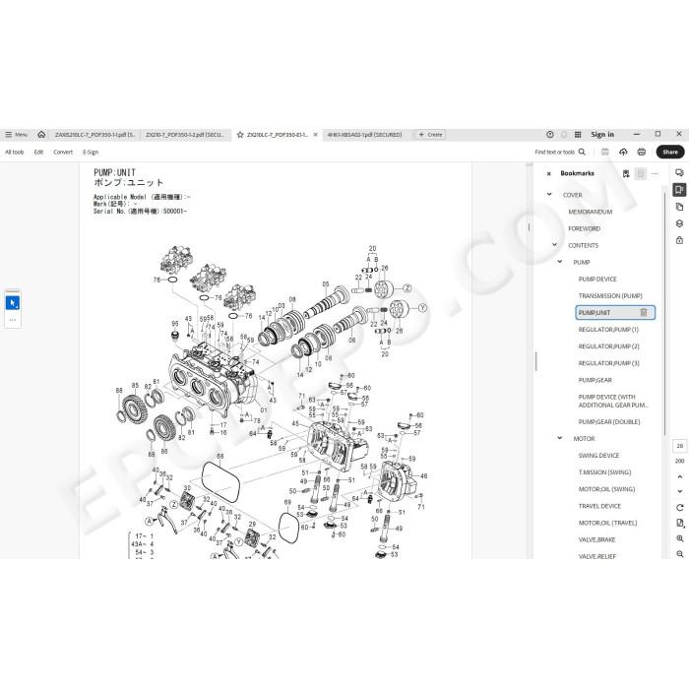Viewport: 689px width, 689px height.
Task: Open the PUMP;GEAR (DOUBLE) bookmark
Action: point(609,422)
